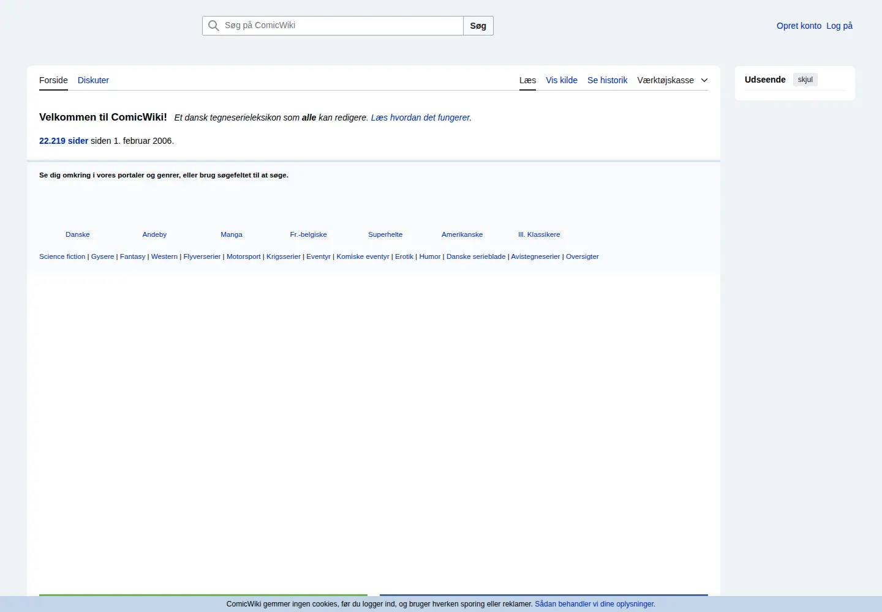882x612 pixels.
Task: Open the Danske portal
Action: click(78, 234)
